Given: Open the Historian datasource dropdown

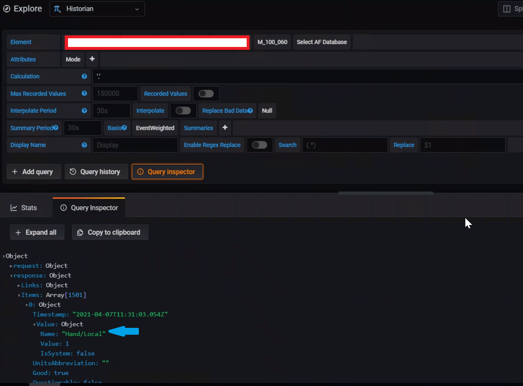Looking at the screenshot, I should point(137,9).
